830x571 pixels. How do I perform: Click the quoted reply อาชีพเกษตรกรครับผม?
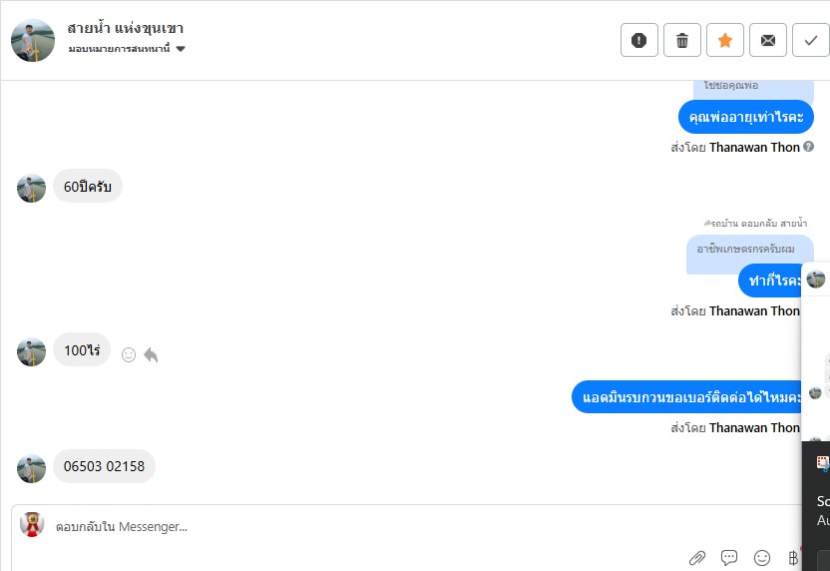pos(746,249)
